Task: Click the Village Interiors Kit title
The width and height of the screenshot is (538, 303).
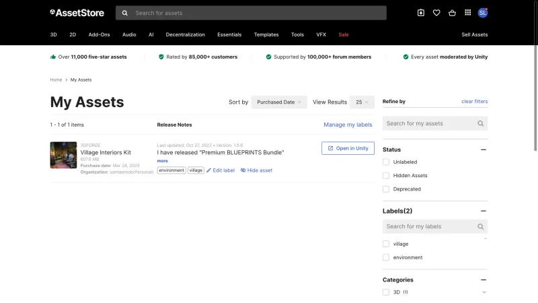Action: point(106,153)
